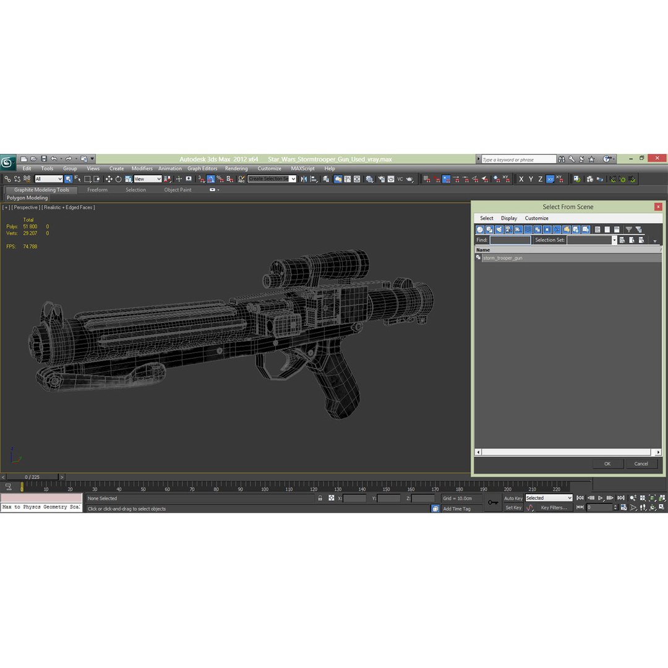Open the MAXScript menu

(302, 169)
